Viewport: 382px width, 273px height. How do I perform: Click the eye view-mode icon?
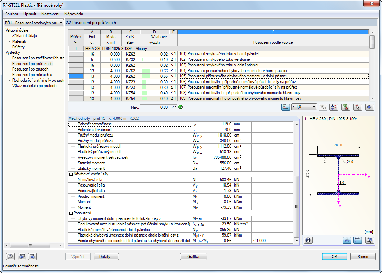click(x=369, y=107)
